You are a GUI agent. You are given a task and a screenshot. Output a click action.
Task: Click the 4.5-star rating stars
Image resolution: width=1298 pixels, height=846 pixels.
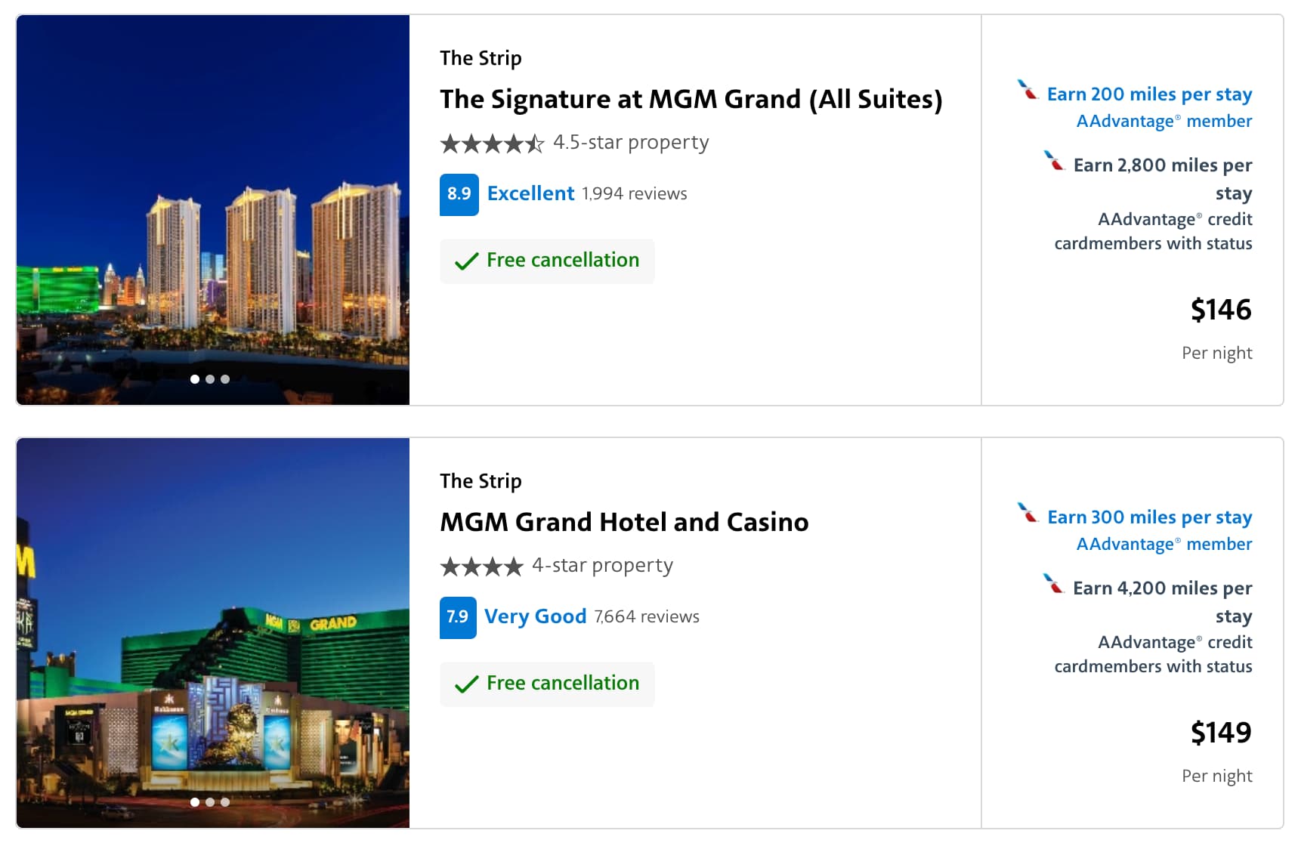point(492,144)
